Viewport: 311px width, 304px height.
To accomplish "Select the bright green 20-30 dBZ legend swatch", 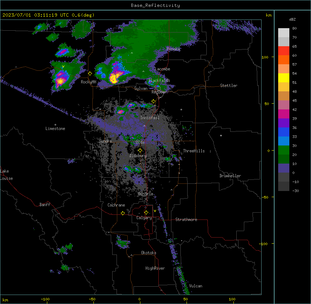I will 284,150.
